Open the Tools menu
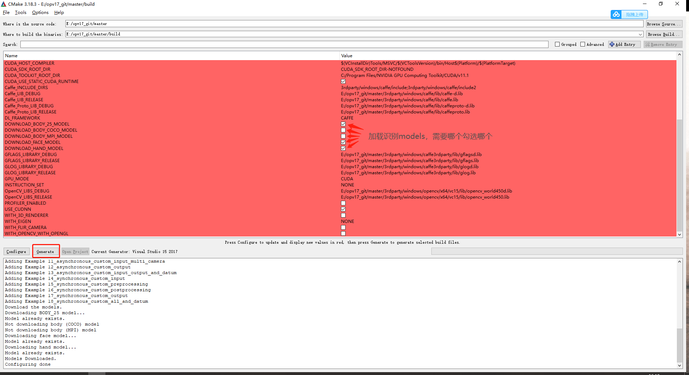This screenshot has width=689, height=375. 20,12
